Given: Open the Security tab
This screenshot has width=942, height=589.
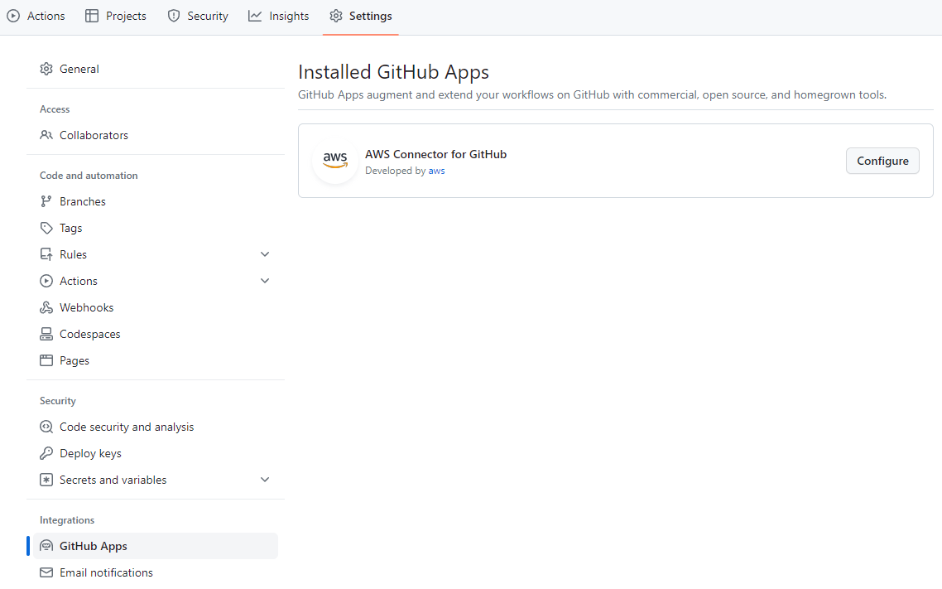Looking at the screenshot, I should pos(197,15).
